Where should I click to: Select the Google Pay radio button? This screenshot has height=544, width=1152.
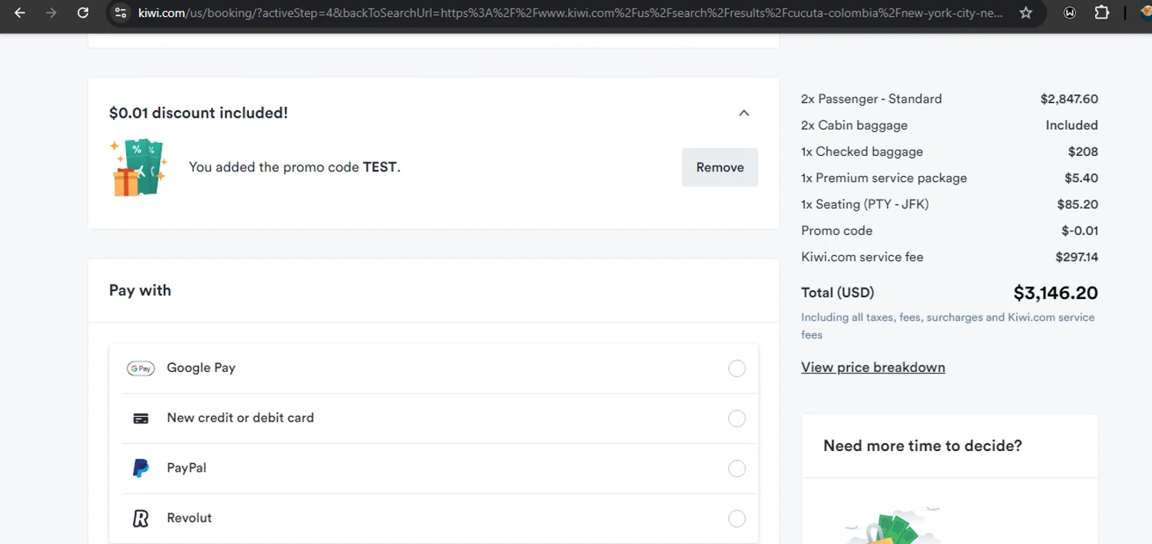pyautogui.click(x=737, y=369)
